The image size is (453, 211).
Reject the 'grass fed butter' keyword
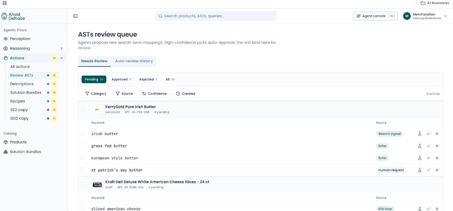click(437, 146)
